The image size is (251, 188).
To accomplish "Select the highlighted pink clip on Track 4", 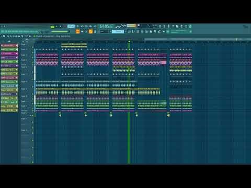I will pyautogui.click(x=164, y=62).
